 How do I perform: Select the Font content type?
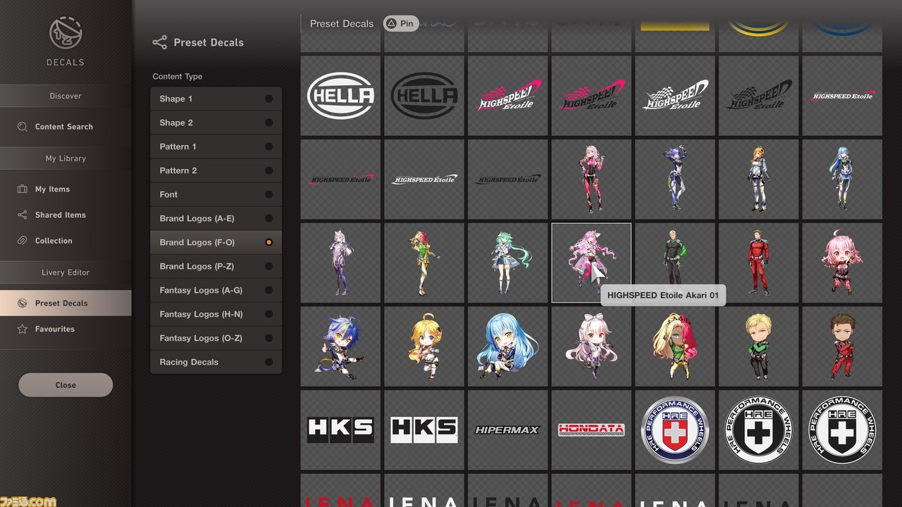216,195
